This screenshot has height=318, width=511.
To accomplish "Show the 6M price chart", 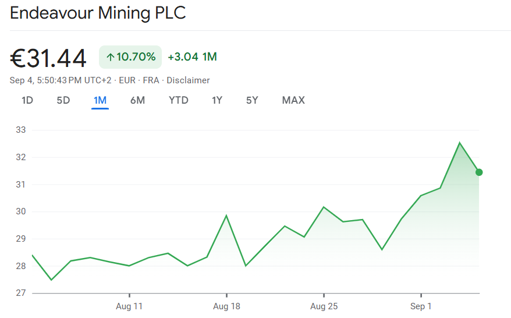I will 137,100.
